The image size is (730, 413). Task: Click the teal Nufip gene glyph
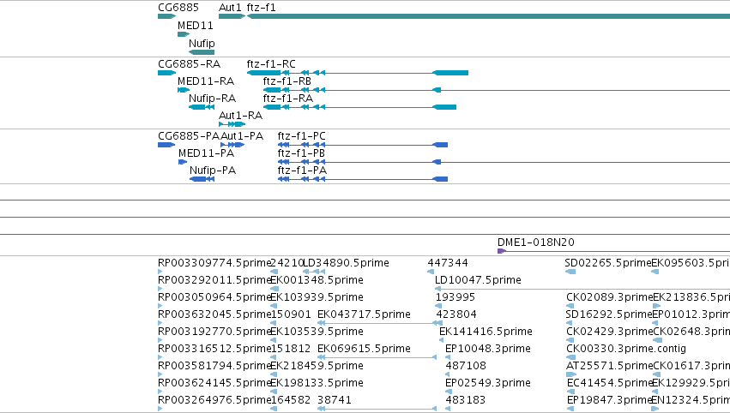point(202,52)
